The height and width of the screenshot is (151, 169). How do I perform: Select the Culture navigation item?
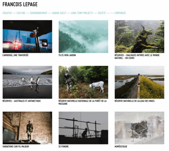point(21,13)
